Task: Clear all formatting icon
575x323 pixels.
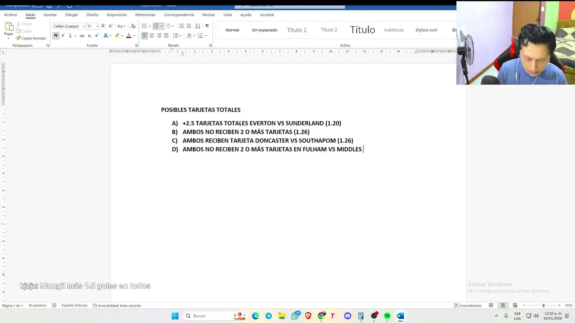Action: click(133, 26)
